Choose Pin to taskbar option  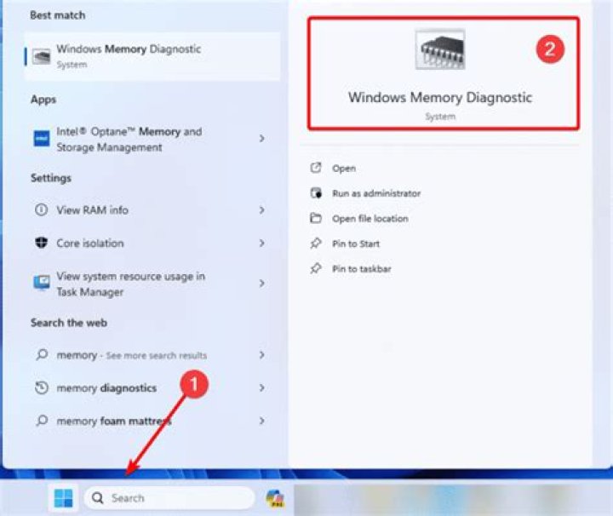point(361,269)
